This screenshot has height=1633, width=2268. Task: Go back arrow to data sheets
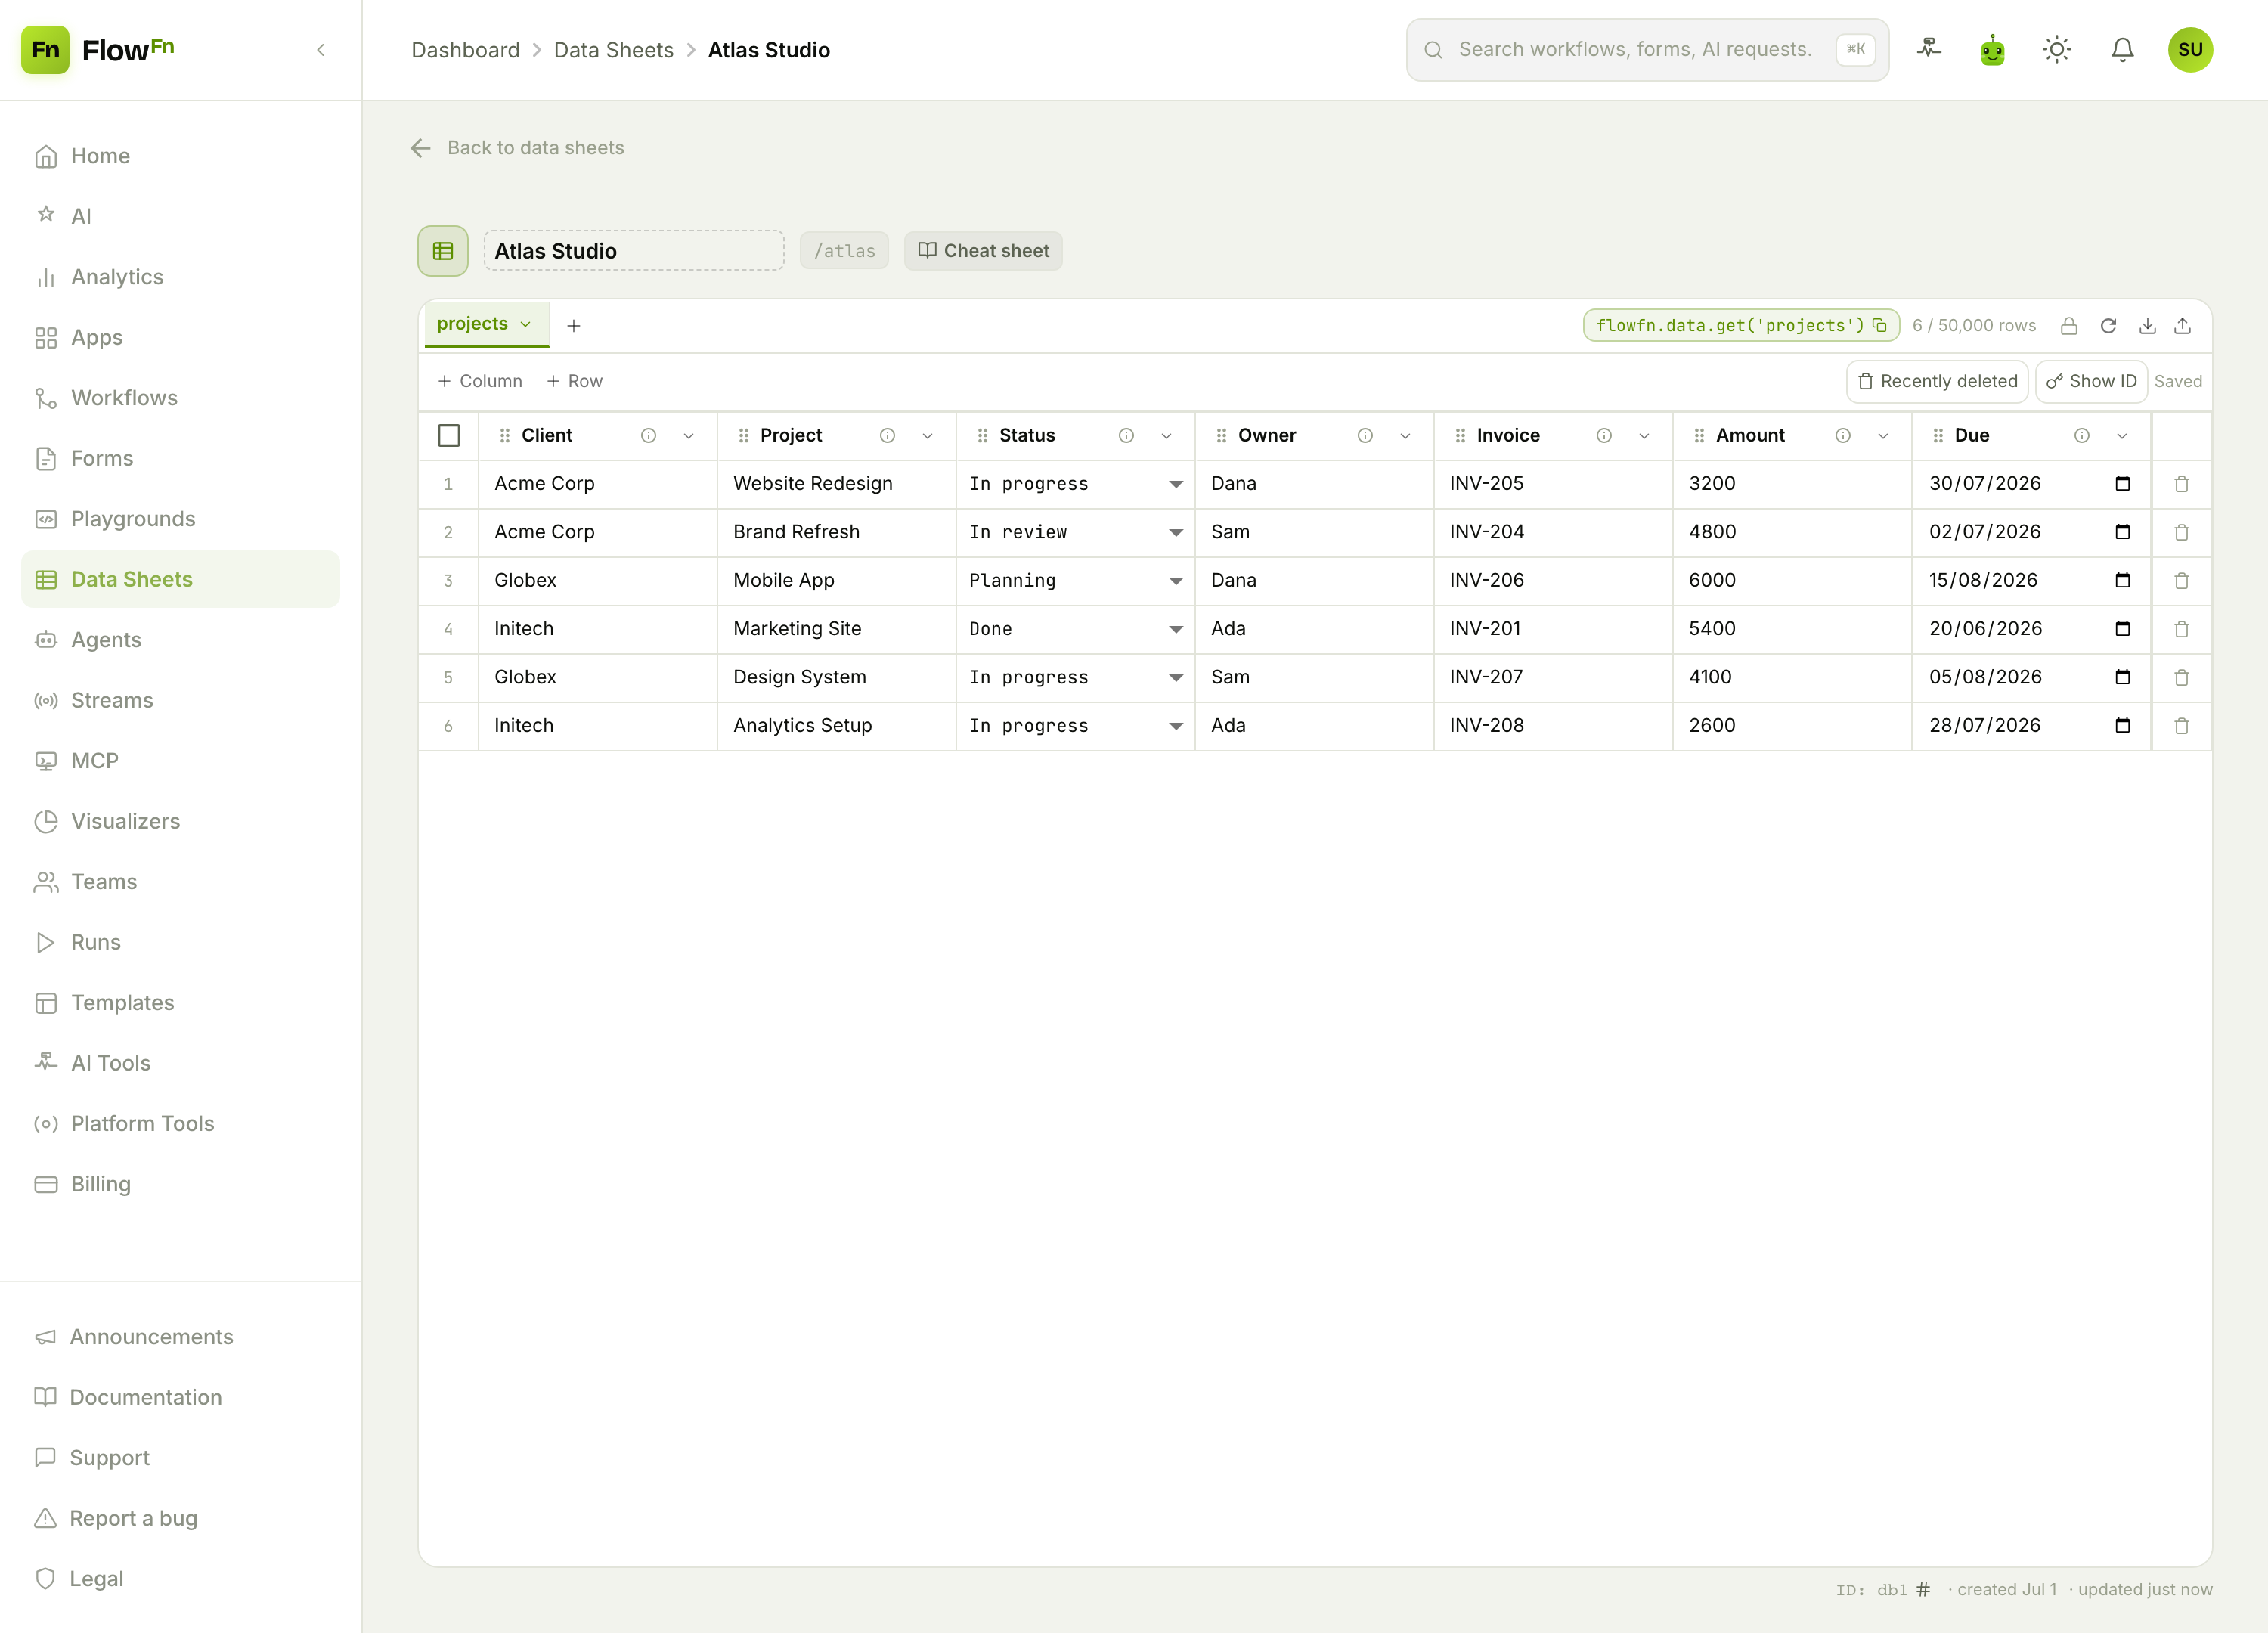[x=420, y=148]
